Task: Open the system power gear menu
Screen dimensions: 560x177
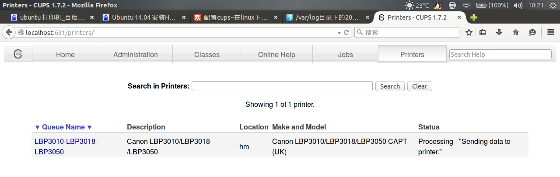Action: 552,5
